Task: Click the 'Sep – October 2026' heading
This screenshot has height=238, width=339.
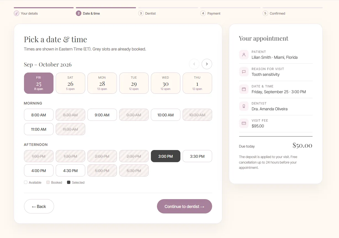Action: (x=48, y=65)
